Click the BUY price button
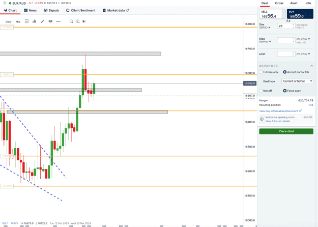Image resolution: width=318 pixels, height=227 pixels. [x=300, y=14]
